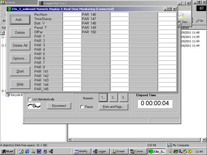The width and height of the screenshot is (207, 155).
Task: Select the TimeStamp field cell
Action: click(x=48, y=19)
